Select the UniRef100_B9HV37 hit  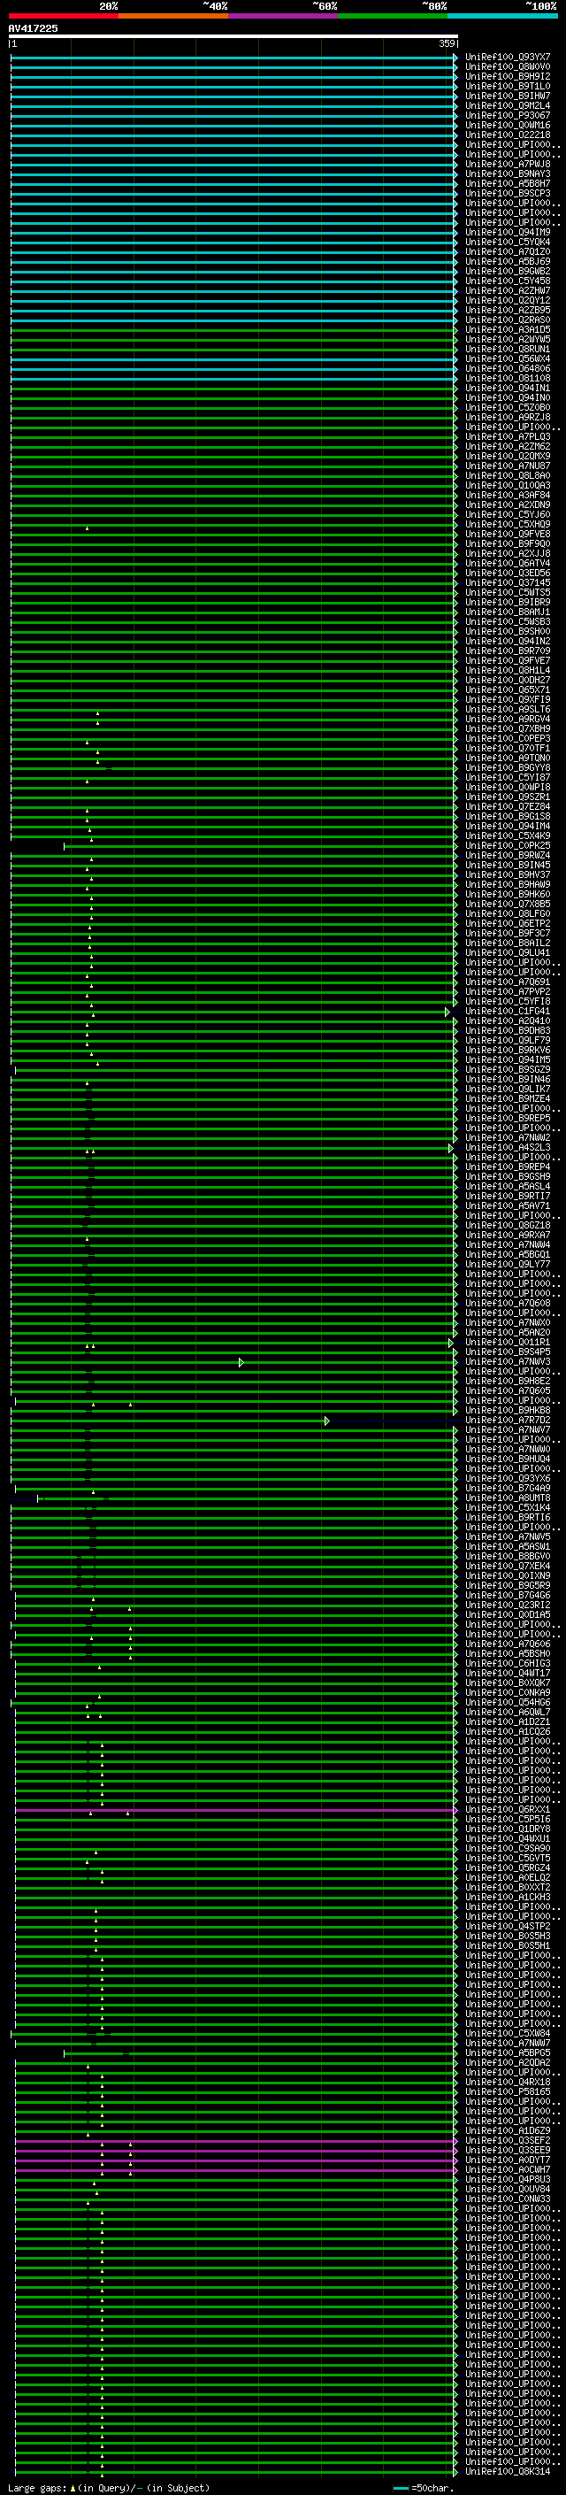click(x=507, y=874)
